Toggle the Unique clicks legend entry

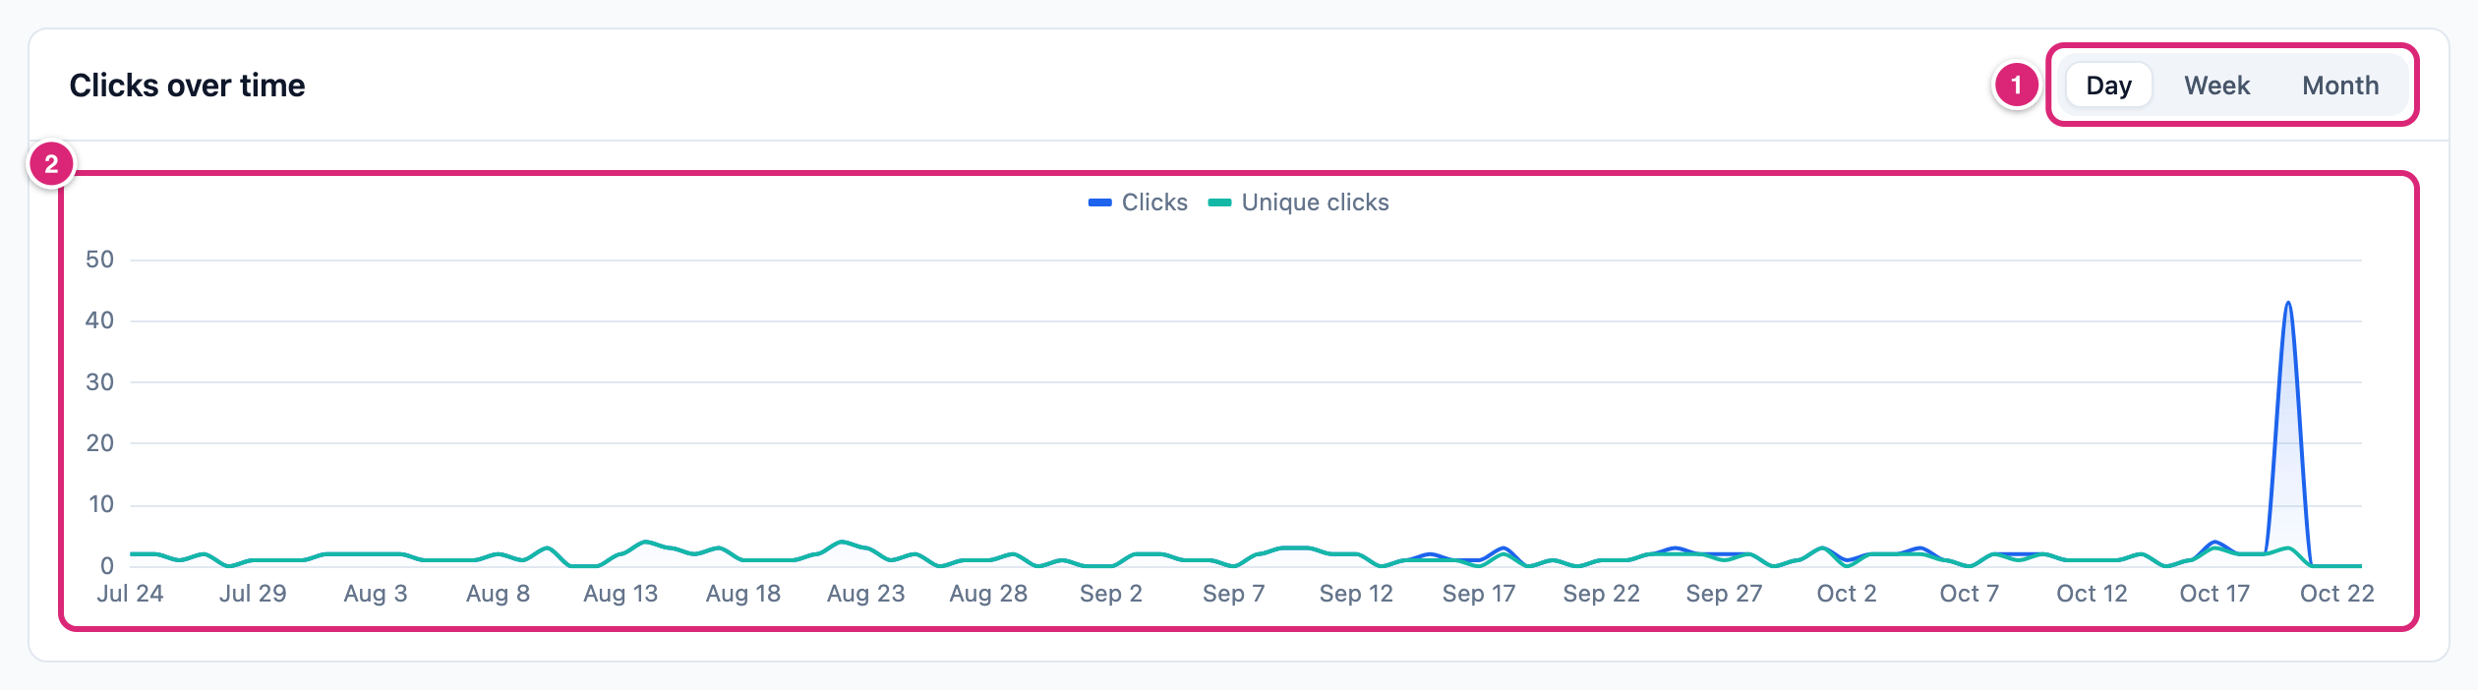(x=1298, y=202)
